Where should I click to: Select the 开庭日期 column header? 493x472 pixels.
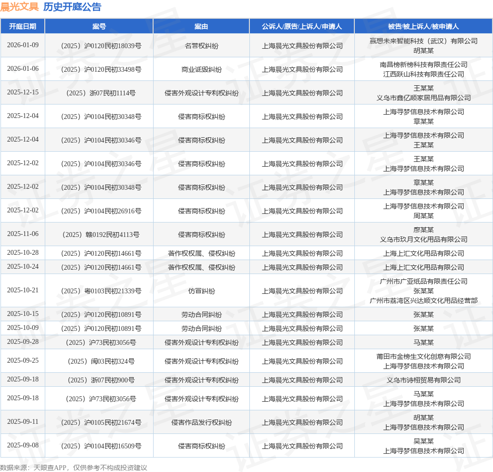(23, 26)
